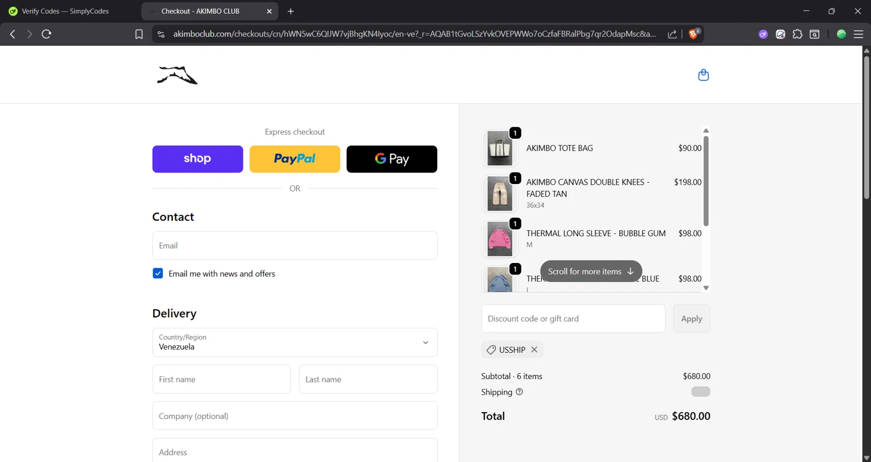871x462 pixels.
Task: Click the Apply discount button
Action: click(692, 319)
